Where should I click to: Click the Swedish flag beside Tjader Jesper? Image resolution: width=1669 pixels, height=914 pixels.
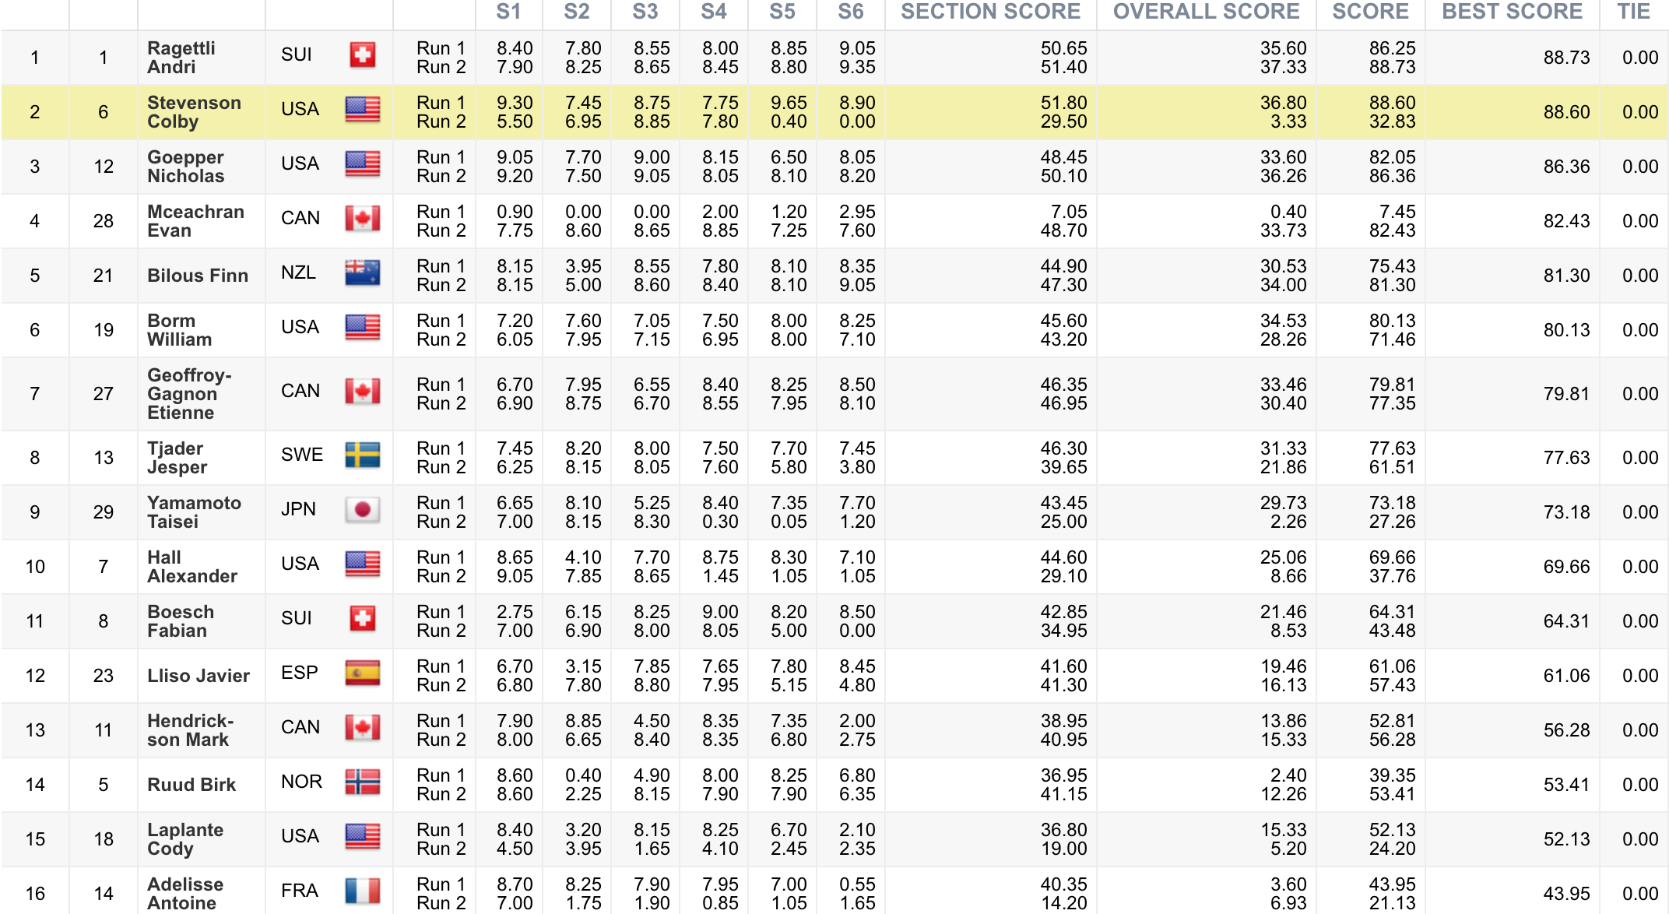362,455
